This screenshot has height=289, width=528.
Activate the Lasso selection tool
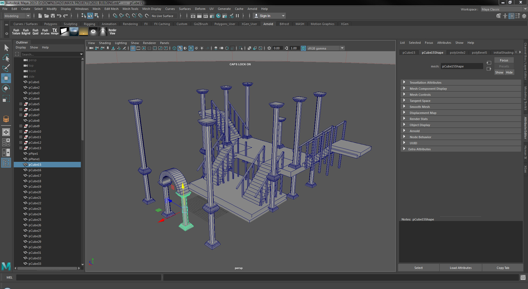click(x=6, y=58)
